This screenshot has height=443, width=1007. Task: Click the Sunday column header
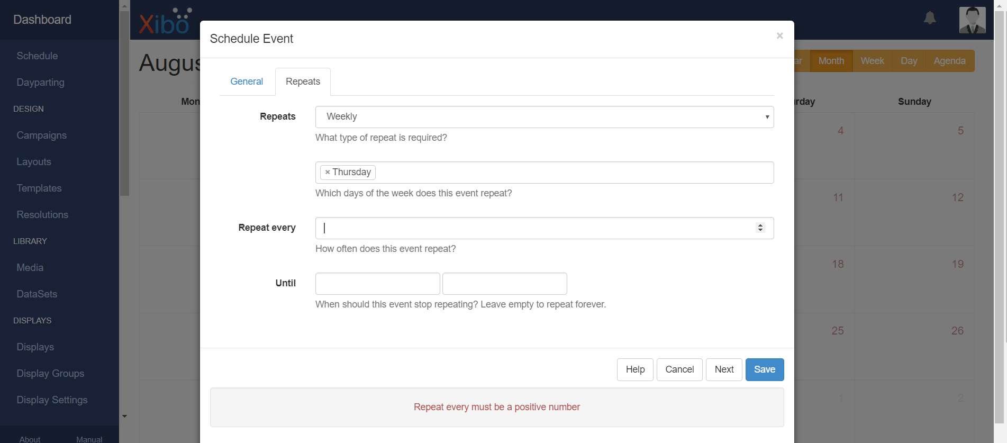click(x=914, y=102)
